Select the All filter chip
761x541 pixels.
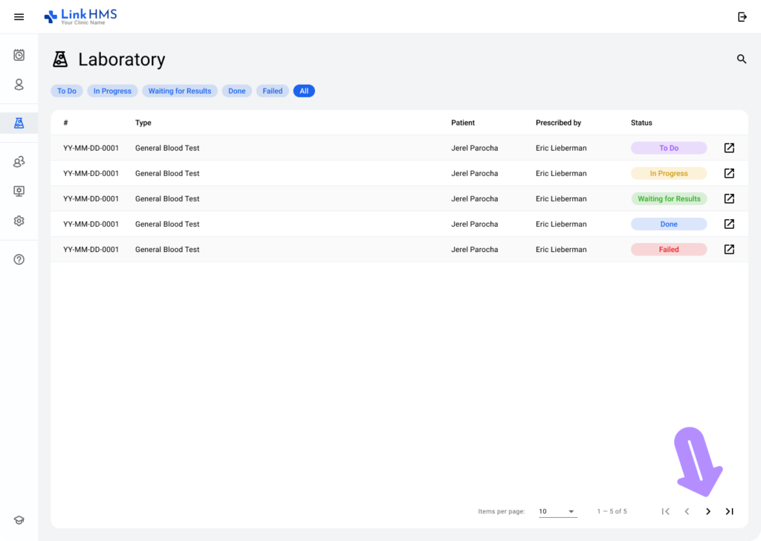[304, 91]
